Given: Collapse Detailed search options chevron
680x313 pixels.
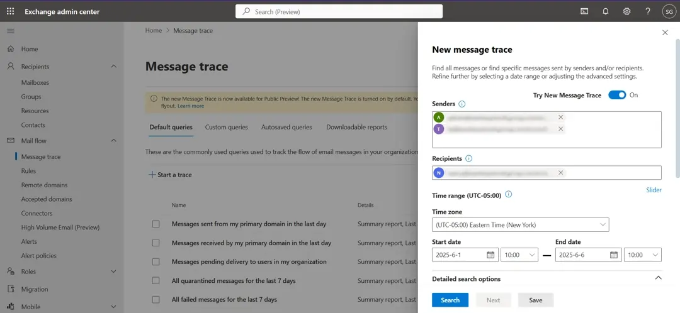Looking at the screenshot, I should coord(658,278).
